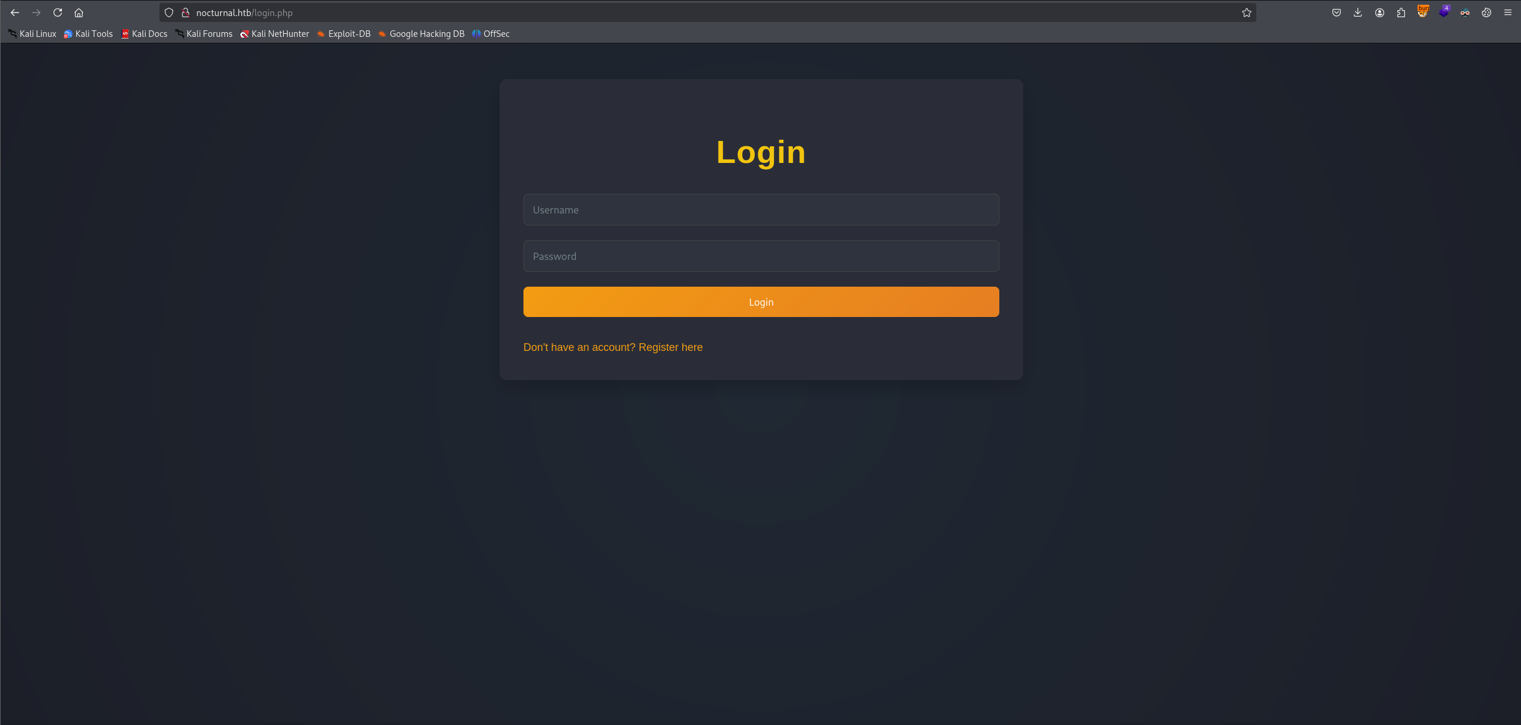1521x725 pixels.
Task: Open Kali Forums bookmark
Action: pyautogui.click(x=203, y=34)
